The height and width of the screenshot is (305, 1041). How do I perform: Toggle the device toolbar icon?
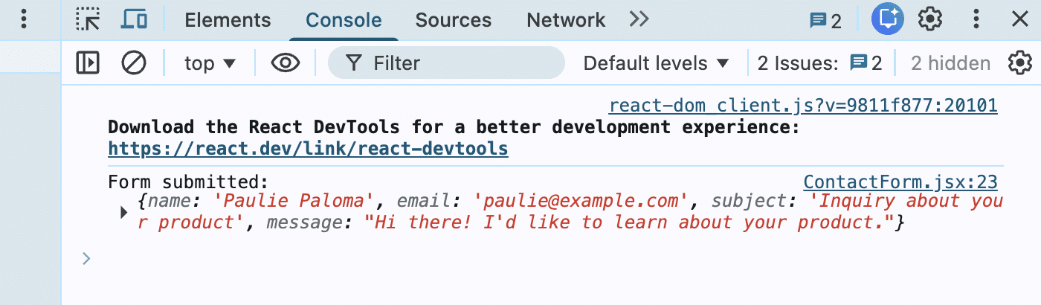pyautogui.click(x=133, y=20)
